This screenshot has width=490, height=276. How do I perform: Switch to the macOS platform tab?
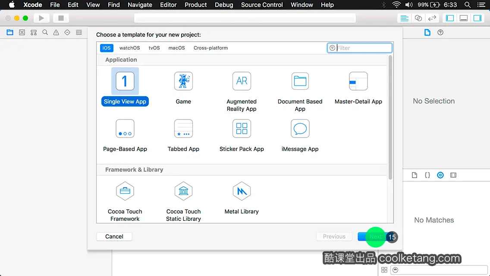click(x=176, y=48)
